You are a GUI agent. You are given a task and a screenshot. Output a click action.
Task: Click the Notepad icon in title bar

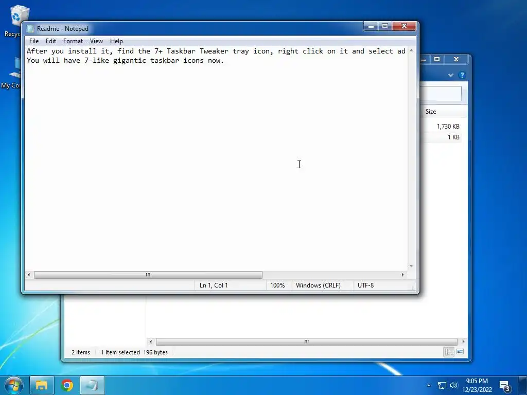[x=30, y=29]
